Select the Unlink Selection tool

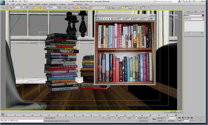click(x=7, y=8)
